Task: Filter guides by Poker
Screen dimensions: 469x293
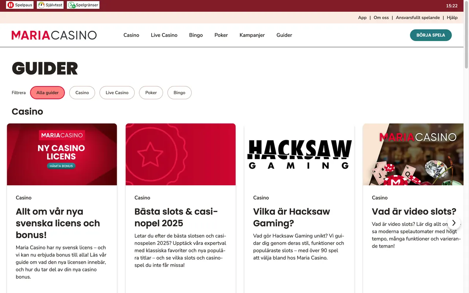Action: 151,93
